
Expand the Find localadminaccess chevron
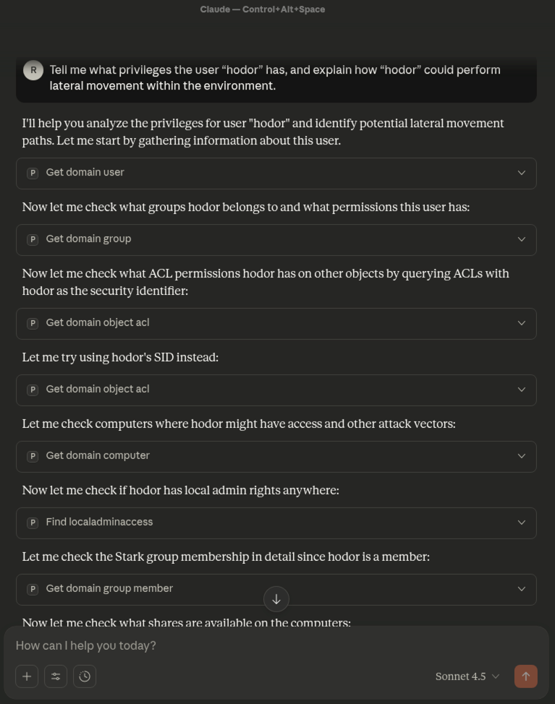(521, 523)
